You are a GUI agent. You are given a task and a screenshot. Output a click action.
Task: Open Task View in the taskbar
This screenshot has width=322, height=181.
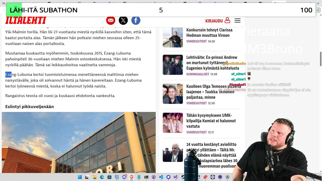(x=87, y=177)
